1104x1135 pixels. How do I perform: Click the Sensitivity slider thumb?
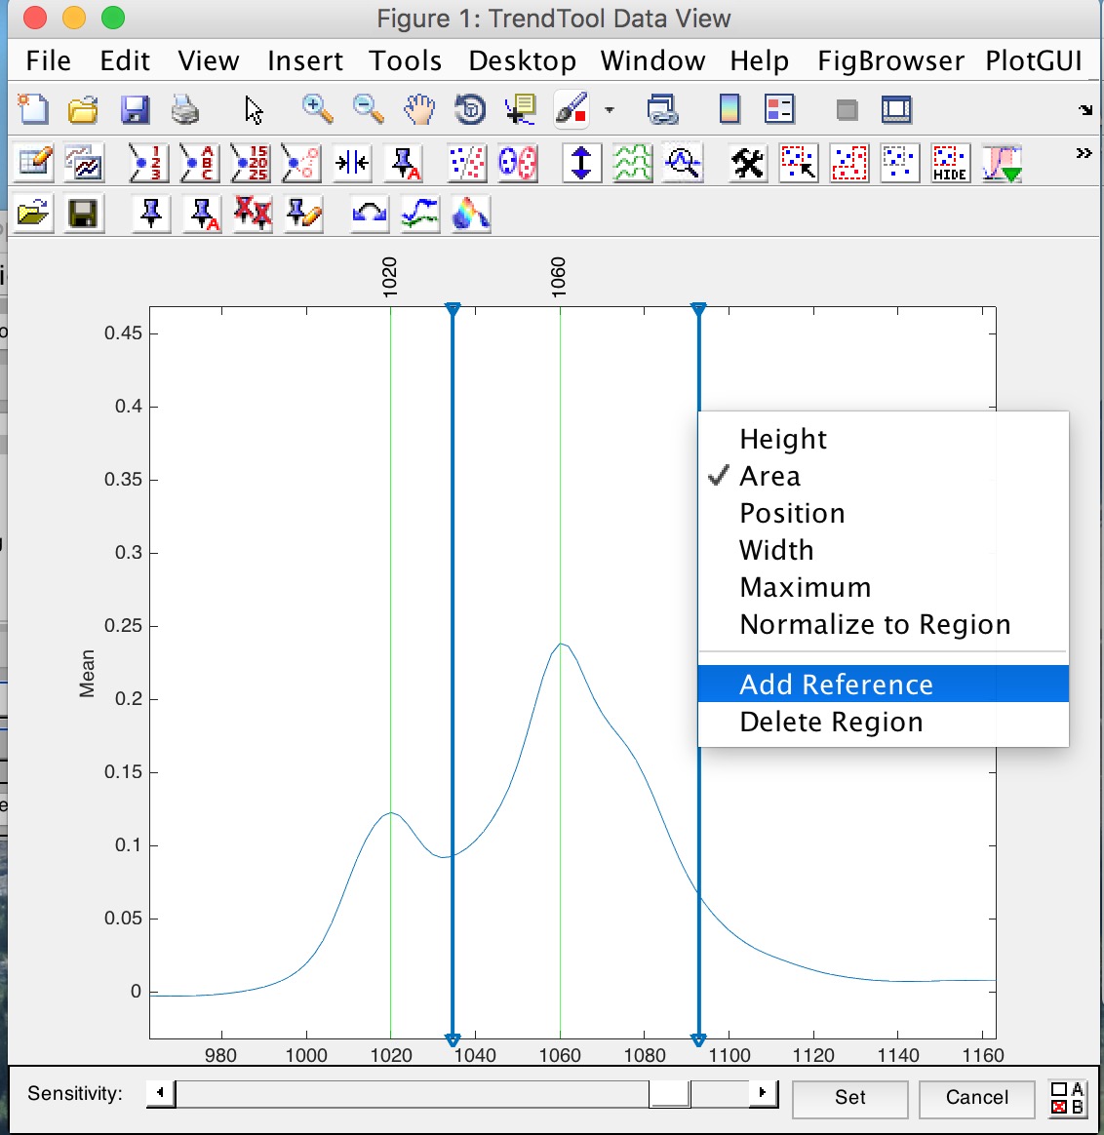[x=670, y=1094]
